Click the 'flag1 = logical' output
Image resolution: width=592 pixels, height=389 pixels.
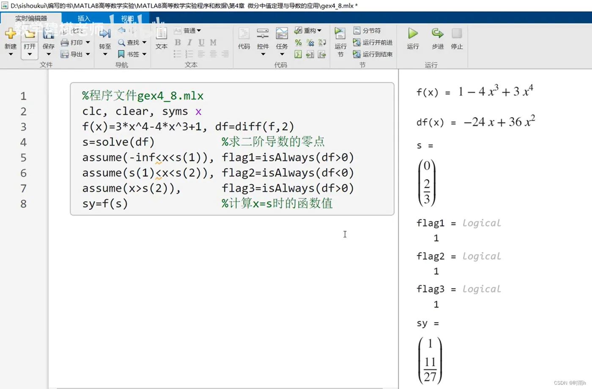(458, 223)
